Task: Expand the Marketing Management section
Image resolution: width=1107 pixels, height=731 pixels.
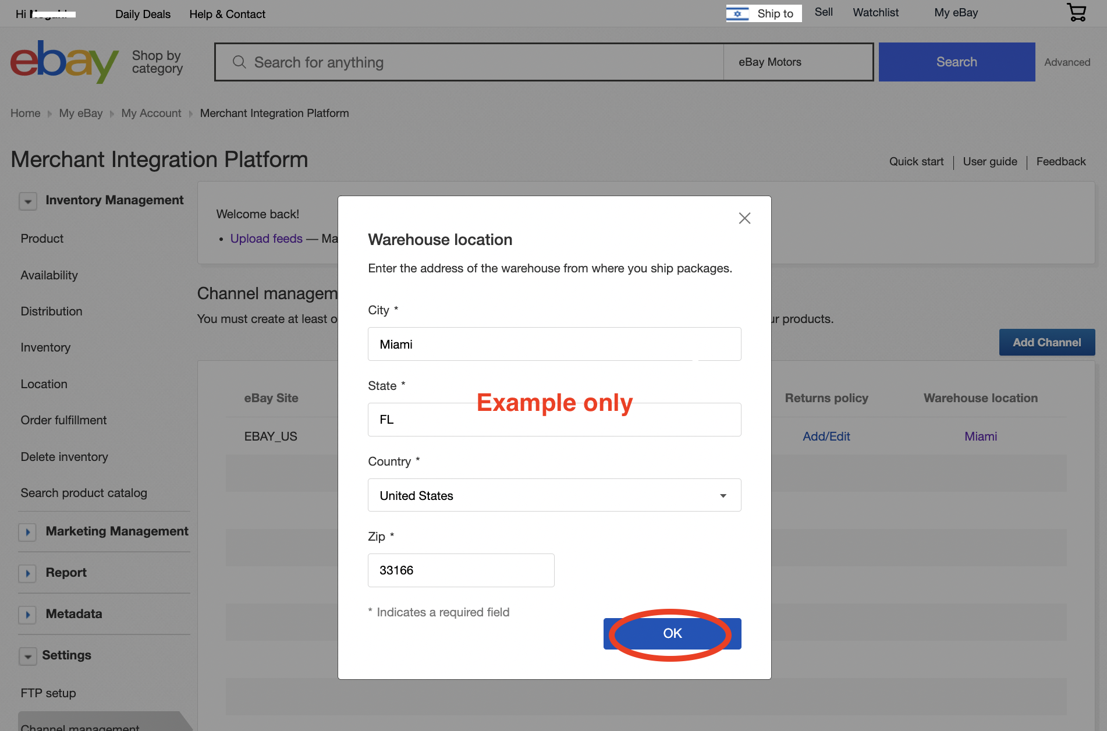Action: pos(27,532)
